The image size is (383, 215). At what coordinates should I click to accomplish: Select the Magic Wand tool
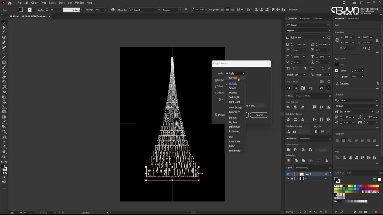point(4,32)
